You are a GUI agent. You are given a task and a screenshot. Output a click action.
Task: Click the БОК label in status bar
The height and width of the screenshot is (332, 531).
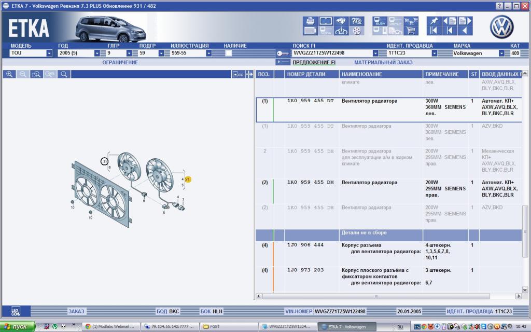(205, 311)
